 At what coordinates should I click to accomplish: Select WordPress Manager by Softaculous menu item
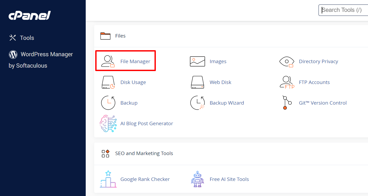[x=41, y=60]
